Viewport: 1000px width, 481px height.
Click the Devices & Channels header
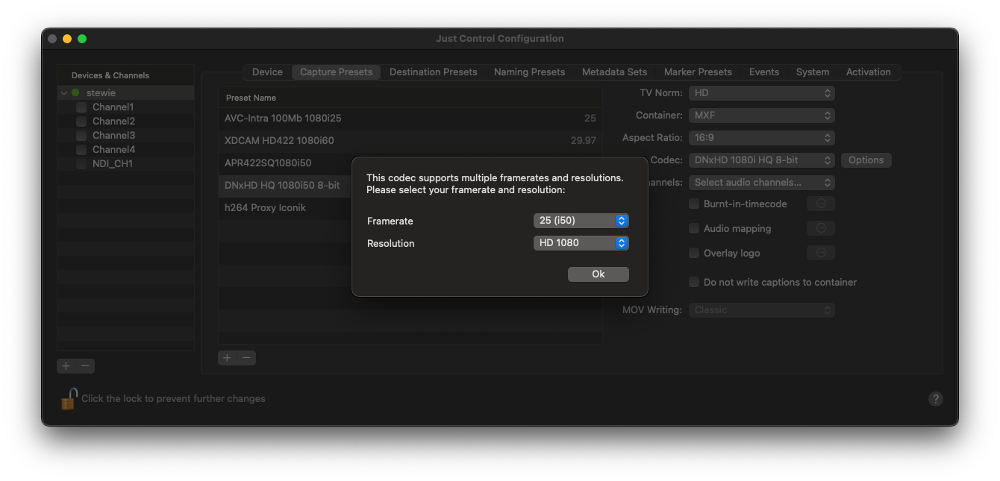pyautogui.click(x=110, y=75)
